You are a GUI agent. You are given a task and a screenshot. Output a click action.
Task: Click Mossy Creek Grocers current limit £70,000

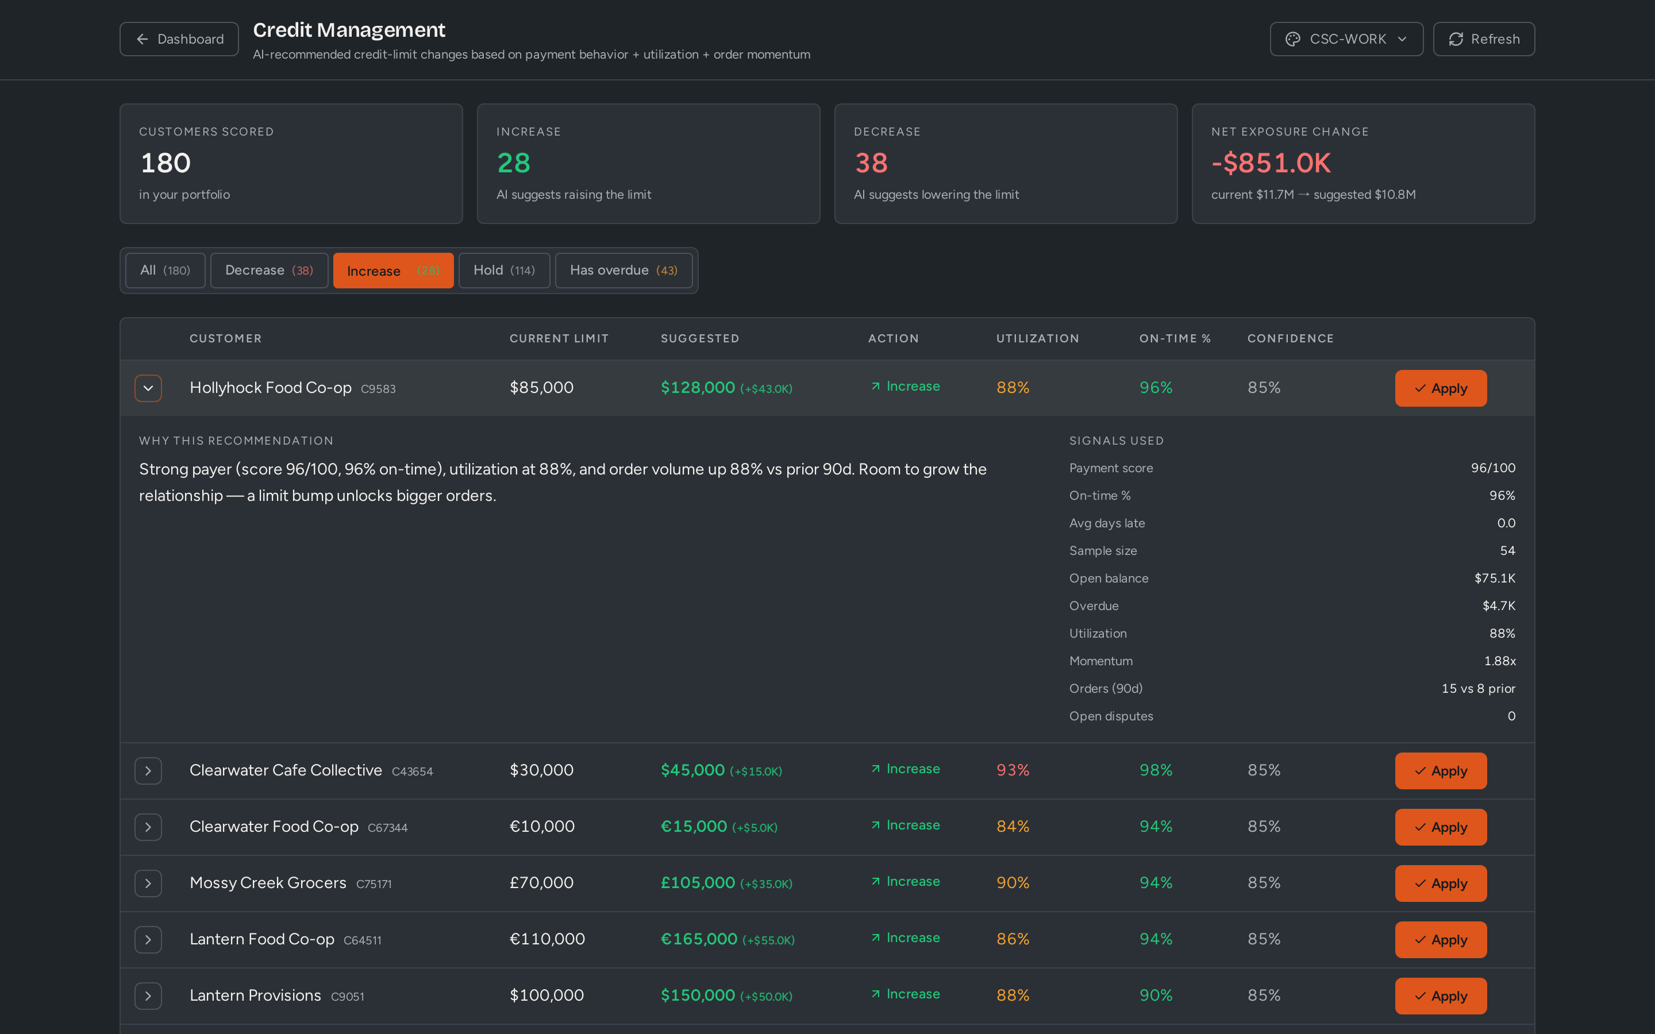542,883
